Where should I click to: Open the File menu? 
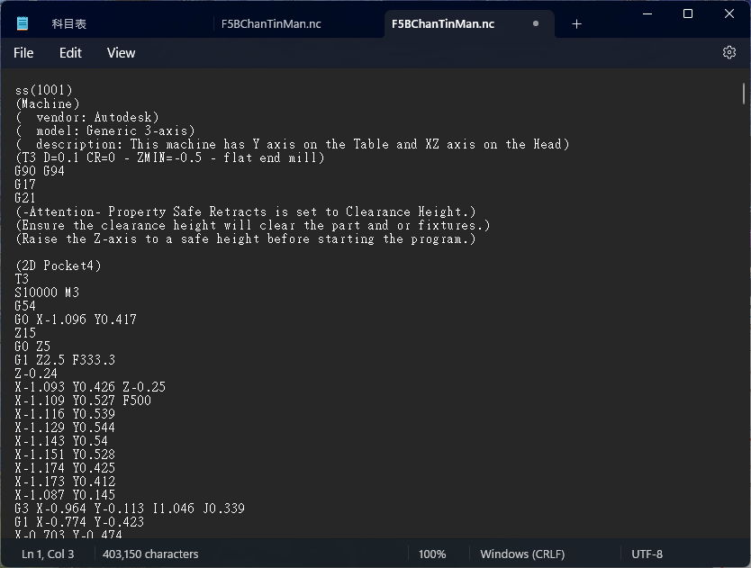[23, 53]
